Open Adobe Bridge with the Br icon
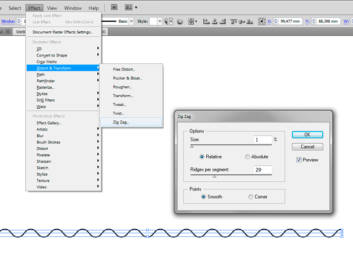 pos(114,8)
